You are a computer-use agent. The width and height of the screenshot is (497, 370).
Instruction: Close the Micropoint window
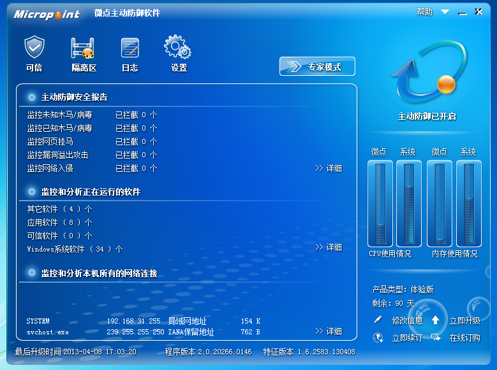[x=478, y=11]
